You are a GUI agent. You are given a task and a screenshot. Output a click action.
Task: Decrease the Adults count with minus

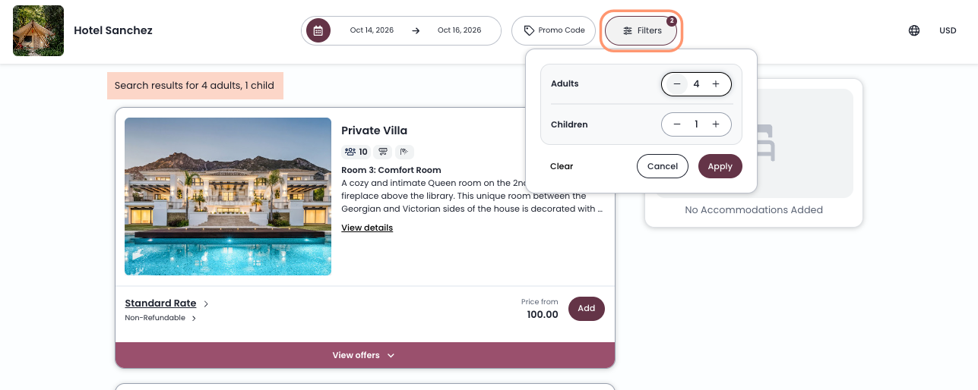click(677, 84)
